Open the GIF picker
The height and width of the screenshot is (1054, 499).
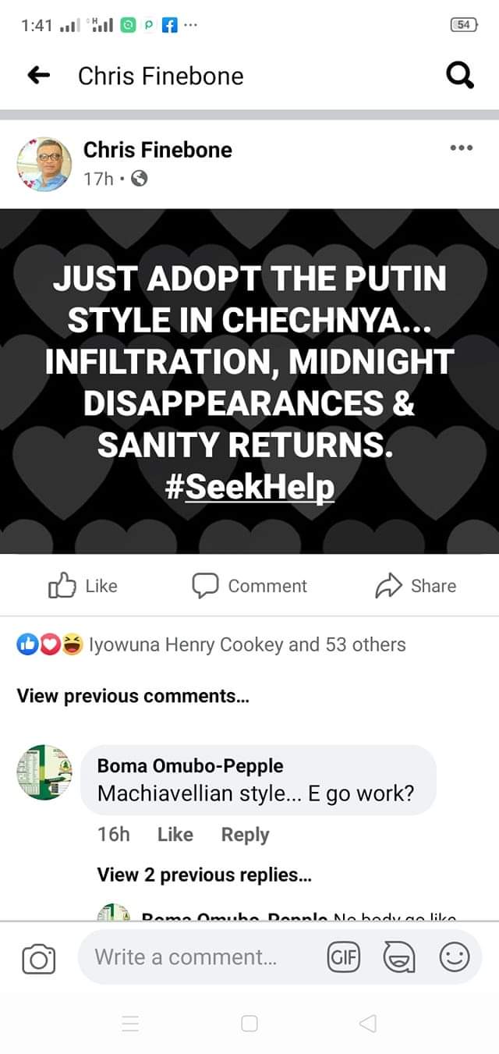344,957
